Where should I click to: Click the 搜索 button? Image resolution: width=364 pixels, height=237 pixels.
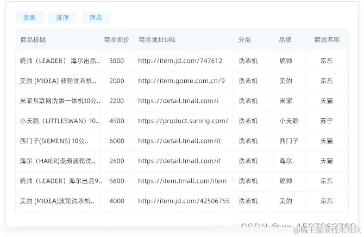click(x=29, y=17)
